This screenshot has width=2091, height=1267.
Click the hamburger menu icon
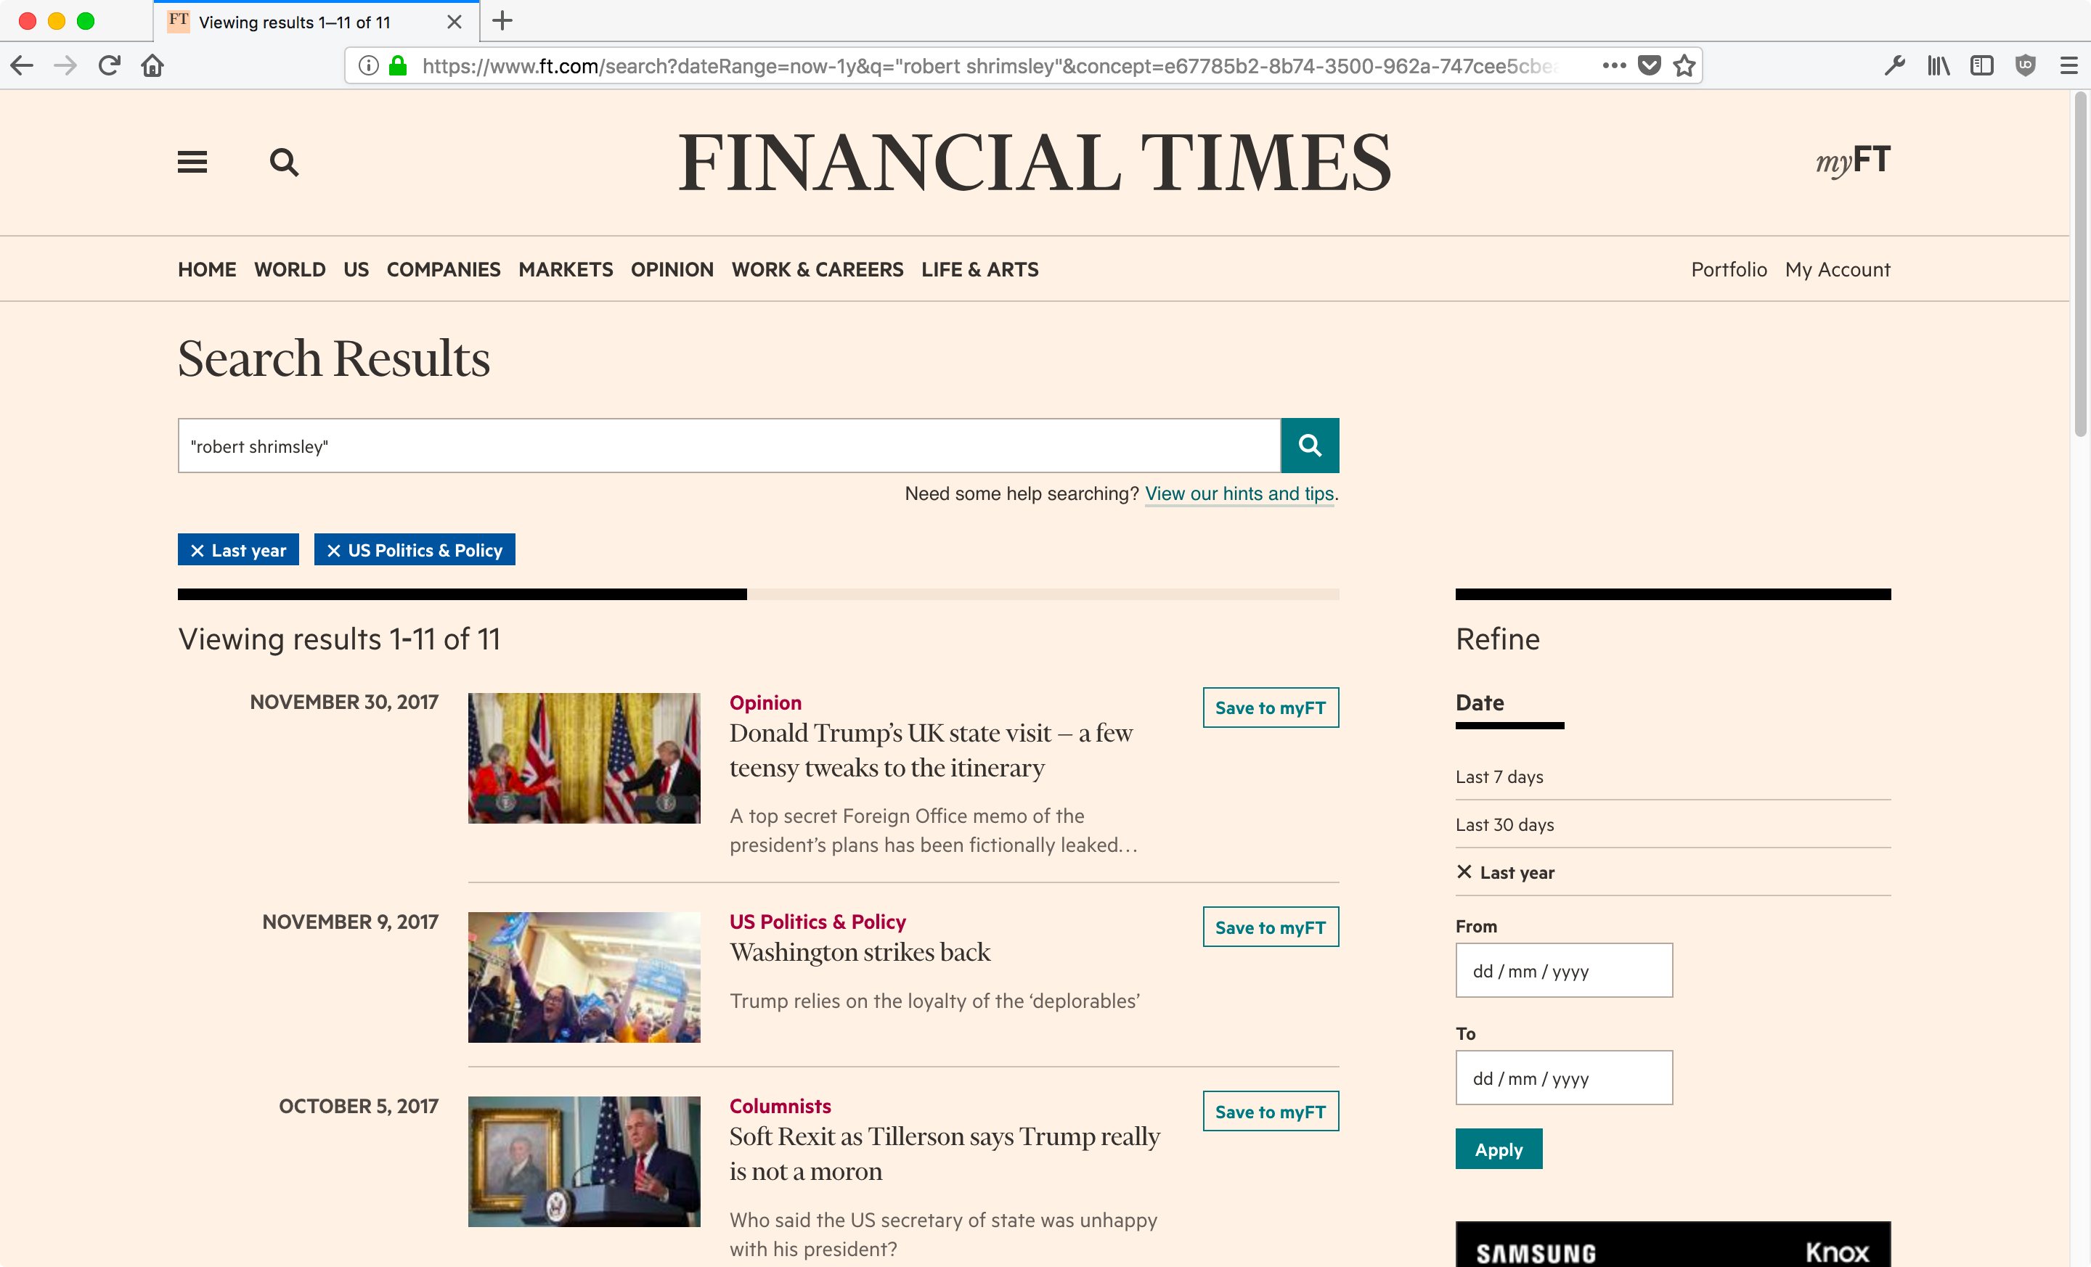tap(191, 161)
